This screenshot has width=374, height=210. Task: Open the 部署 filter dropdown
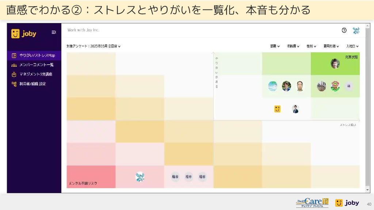[x=275, y=46]
